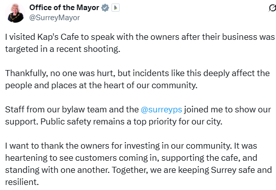Open the Grok icon at top right
Image resolution: width=276 pixels, height=190 pixels.
tap(272, 8)
